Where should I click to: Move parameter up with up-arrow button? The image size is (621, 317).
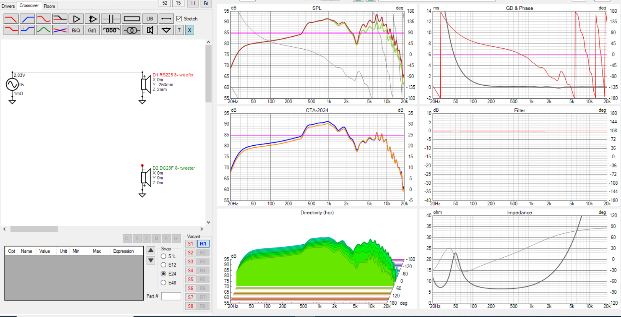(151, 250)
